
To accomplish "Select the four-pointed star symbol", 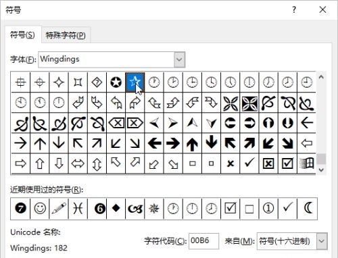I will tap(59, 82).
